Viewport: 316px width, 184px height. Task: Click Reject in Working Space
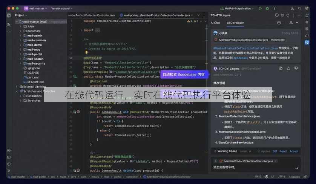click(x=283, y=151)
